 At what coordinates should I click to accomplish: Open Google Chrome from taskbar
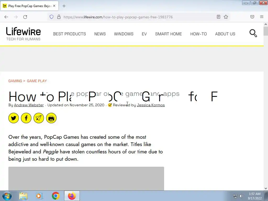click(x=55, y=196)
